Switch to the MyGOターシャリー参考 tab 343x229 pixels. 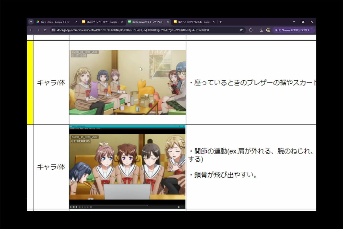pyautogui.click(x=102, y=21)
